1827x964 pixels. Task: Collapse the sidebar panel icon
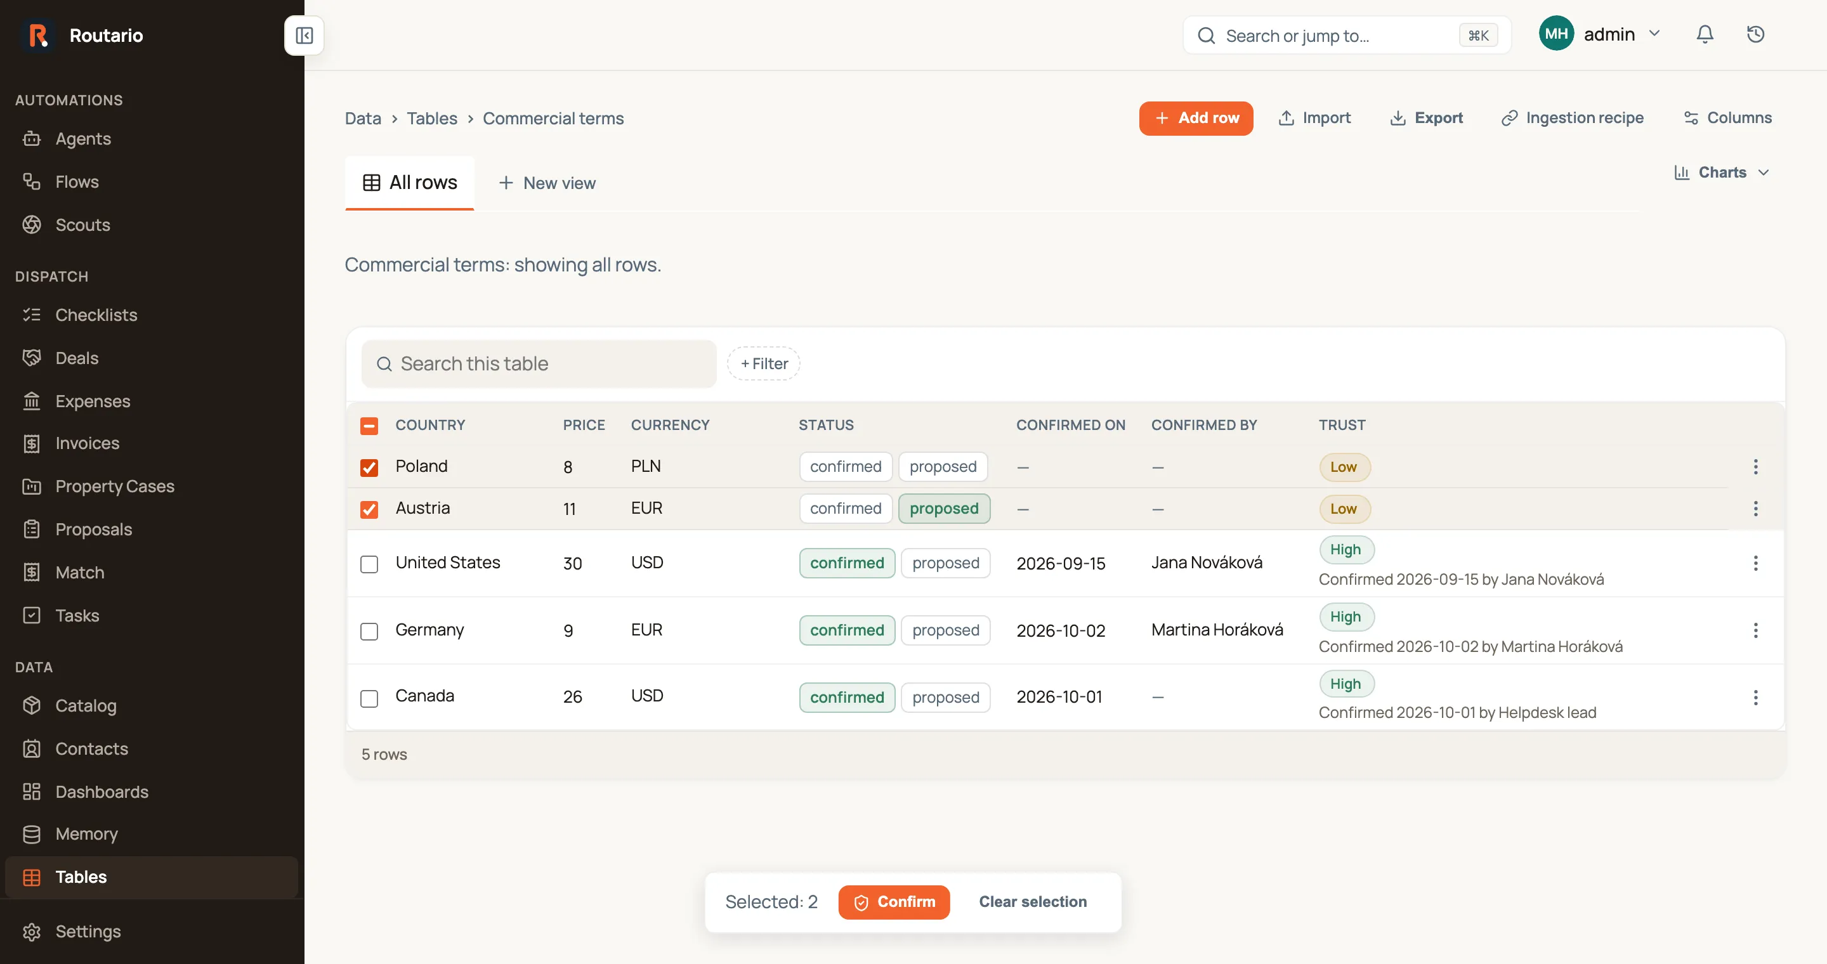304,36
